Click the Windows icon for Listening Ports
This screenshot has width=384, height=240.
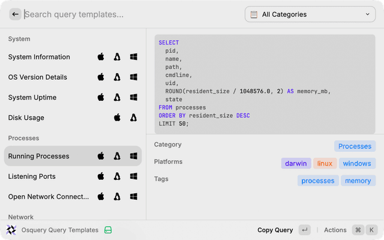pyautogui.click(x=134, y=176)
